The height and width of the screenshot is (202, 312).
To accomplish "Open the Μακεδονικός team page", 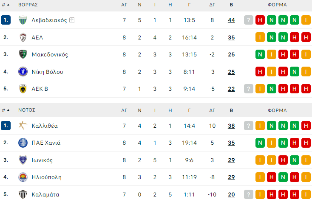I will pos(49,54).
